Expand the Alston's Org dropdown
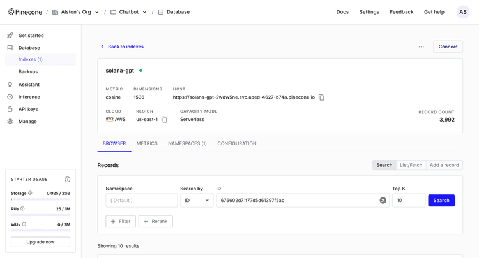479x258 pixels. pos(97,12)
